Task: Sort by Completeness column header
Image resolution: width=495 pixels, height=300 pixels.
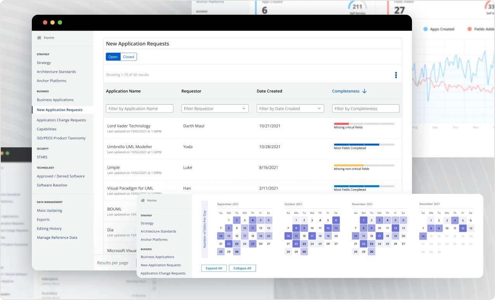Action: 346,91
